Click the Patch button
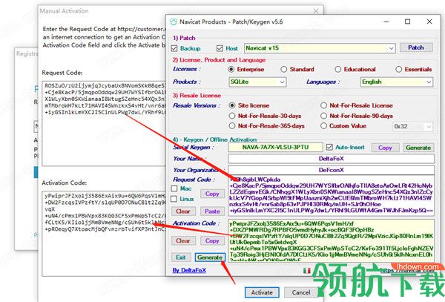This screenshot has height=302, width=445. click(x=416, y=47)
